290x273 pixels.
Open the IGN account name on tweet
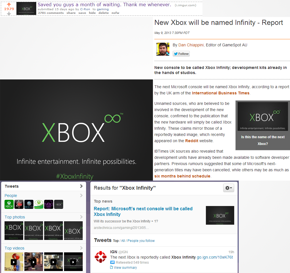coord(114,252)
